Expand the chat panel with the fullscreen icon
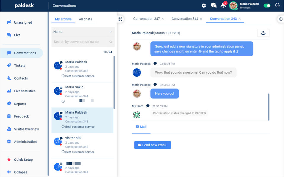The image size is (284, 177). coord(120,19)
